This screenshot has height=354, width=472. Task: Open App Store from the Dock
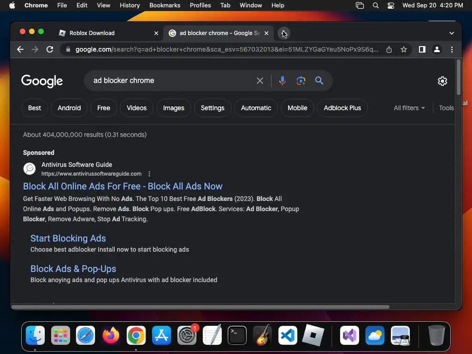click(161, 336)
